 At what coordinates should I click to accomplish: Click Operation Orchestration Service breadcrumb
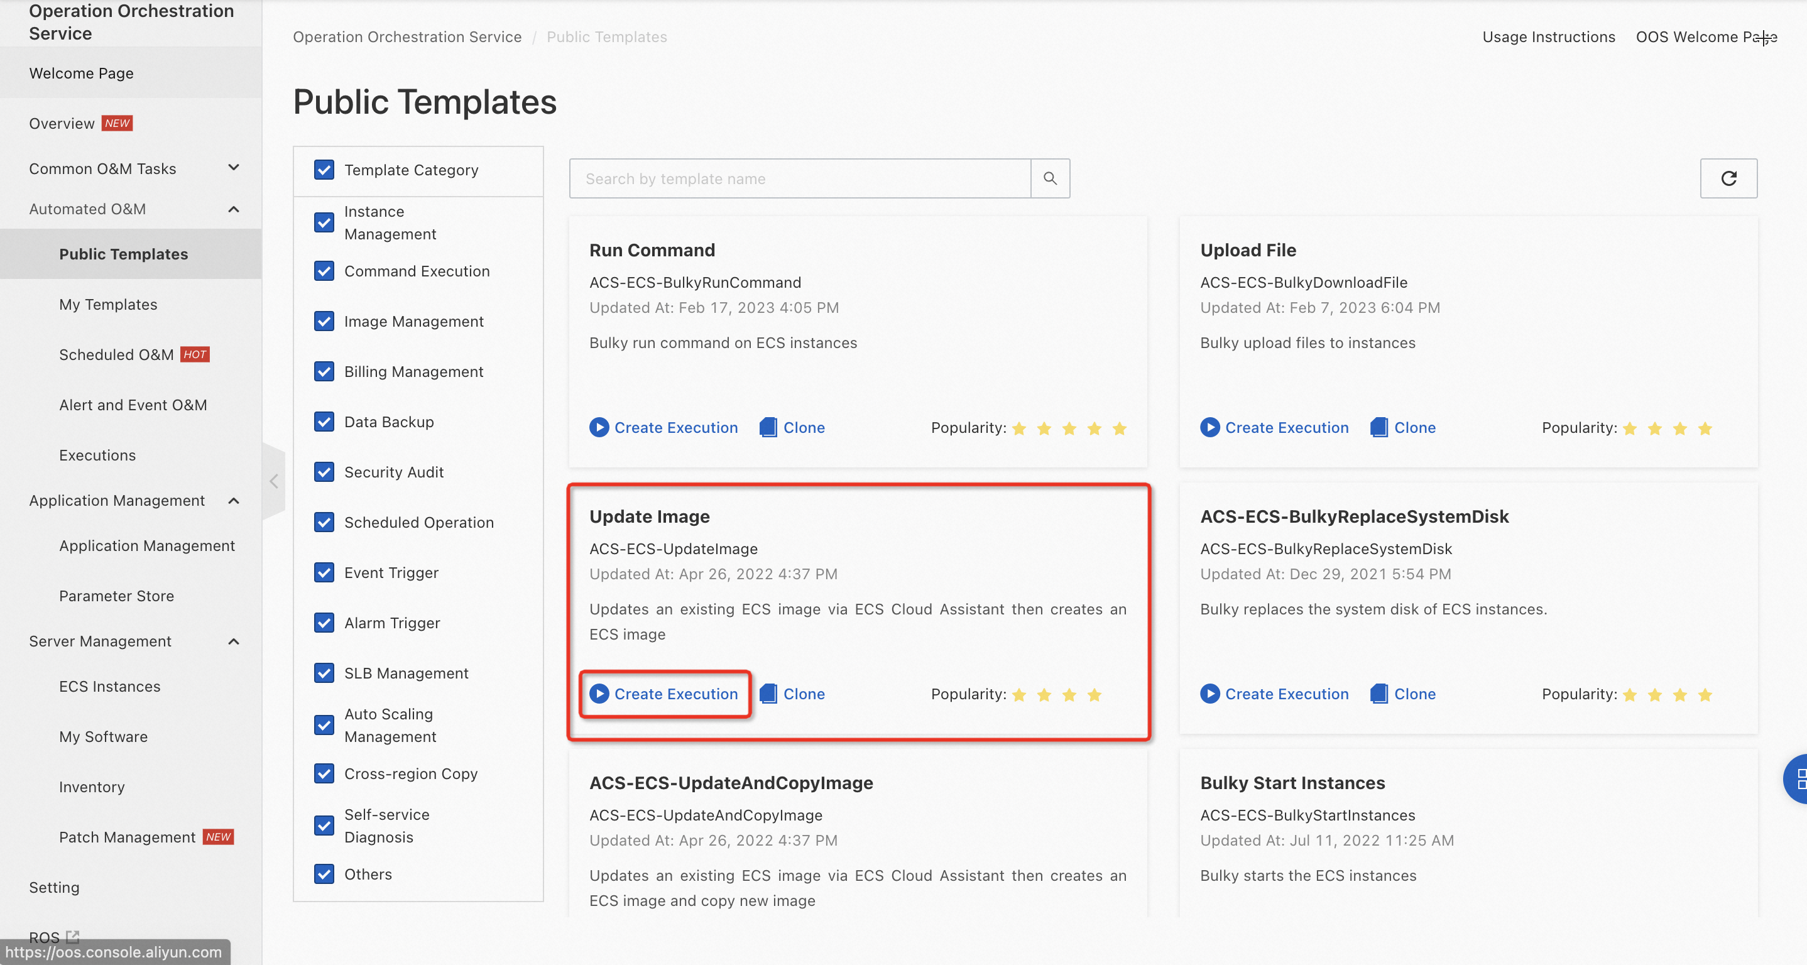(x=407, y=36)
